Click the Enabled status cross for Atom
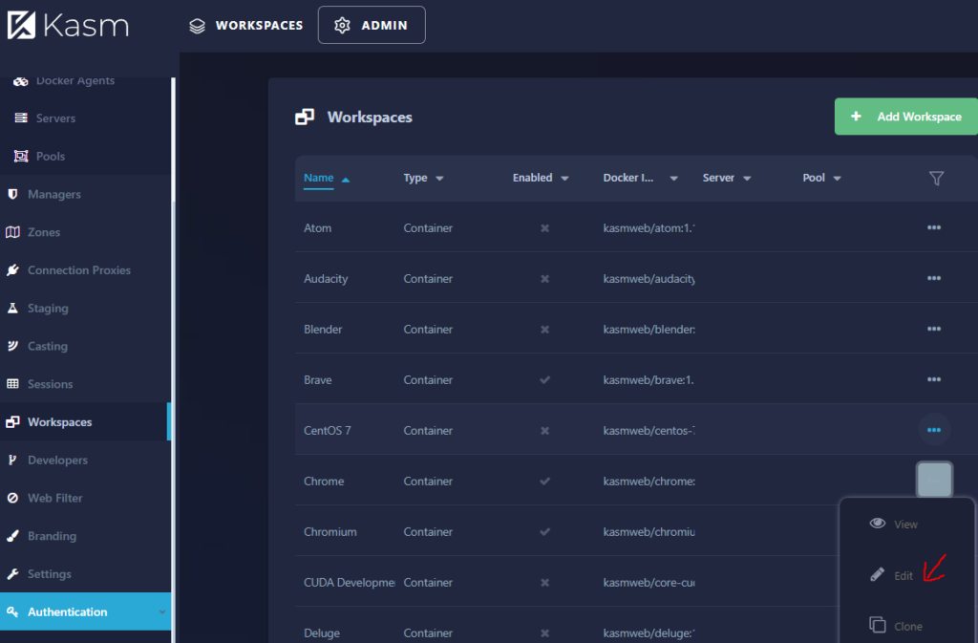This screenshot has height=643, width=978. click(x=544, y=228)
